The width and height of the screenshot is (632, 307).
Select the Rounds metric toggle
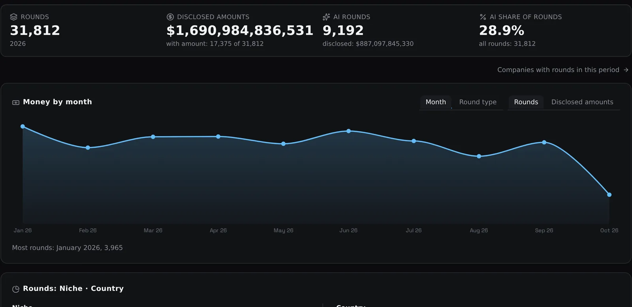[x=526, y=102]
